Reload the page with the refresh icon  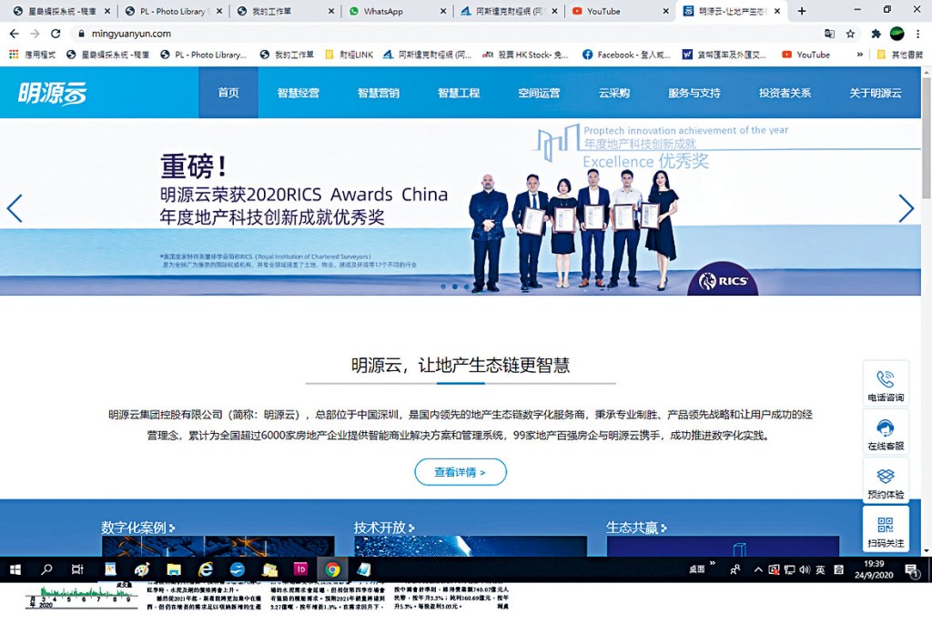point(56,34)
